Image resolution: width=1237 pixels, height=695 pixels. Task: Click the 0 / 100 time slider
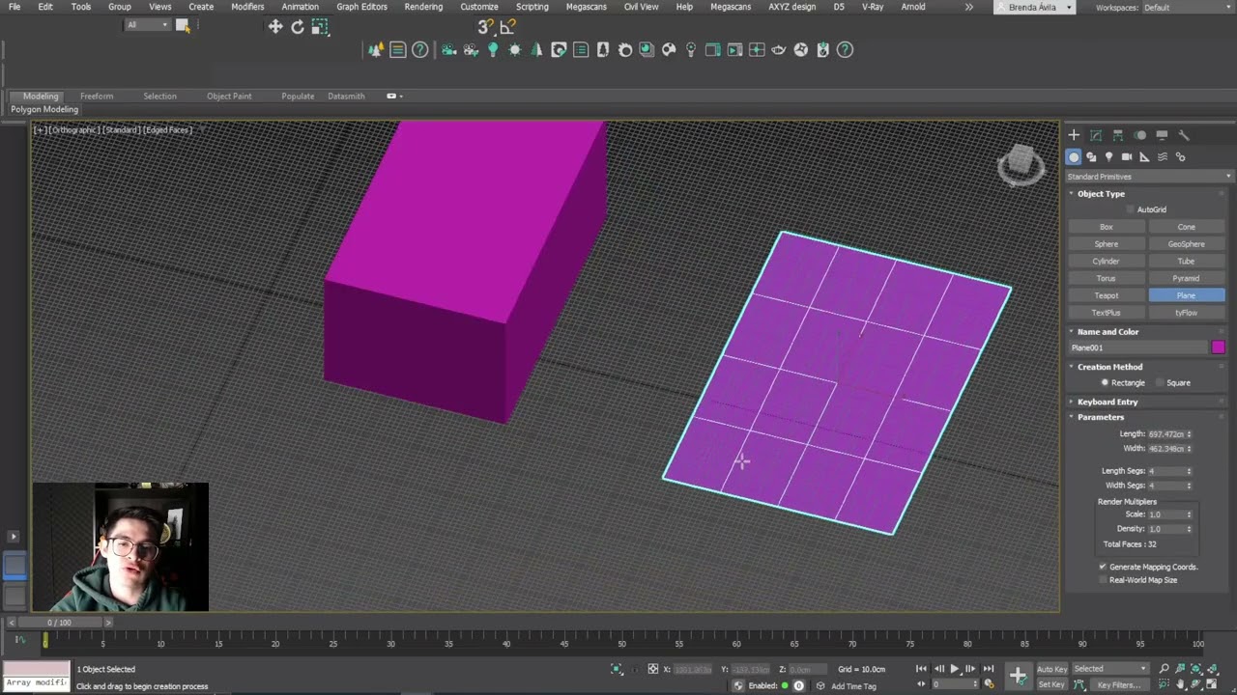60,623
